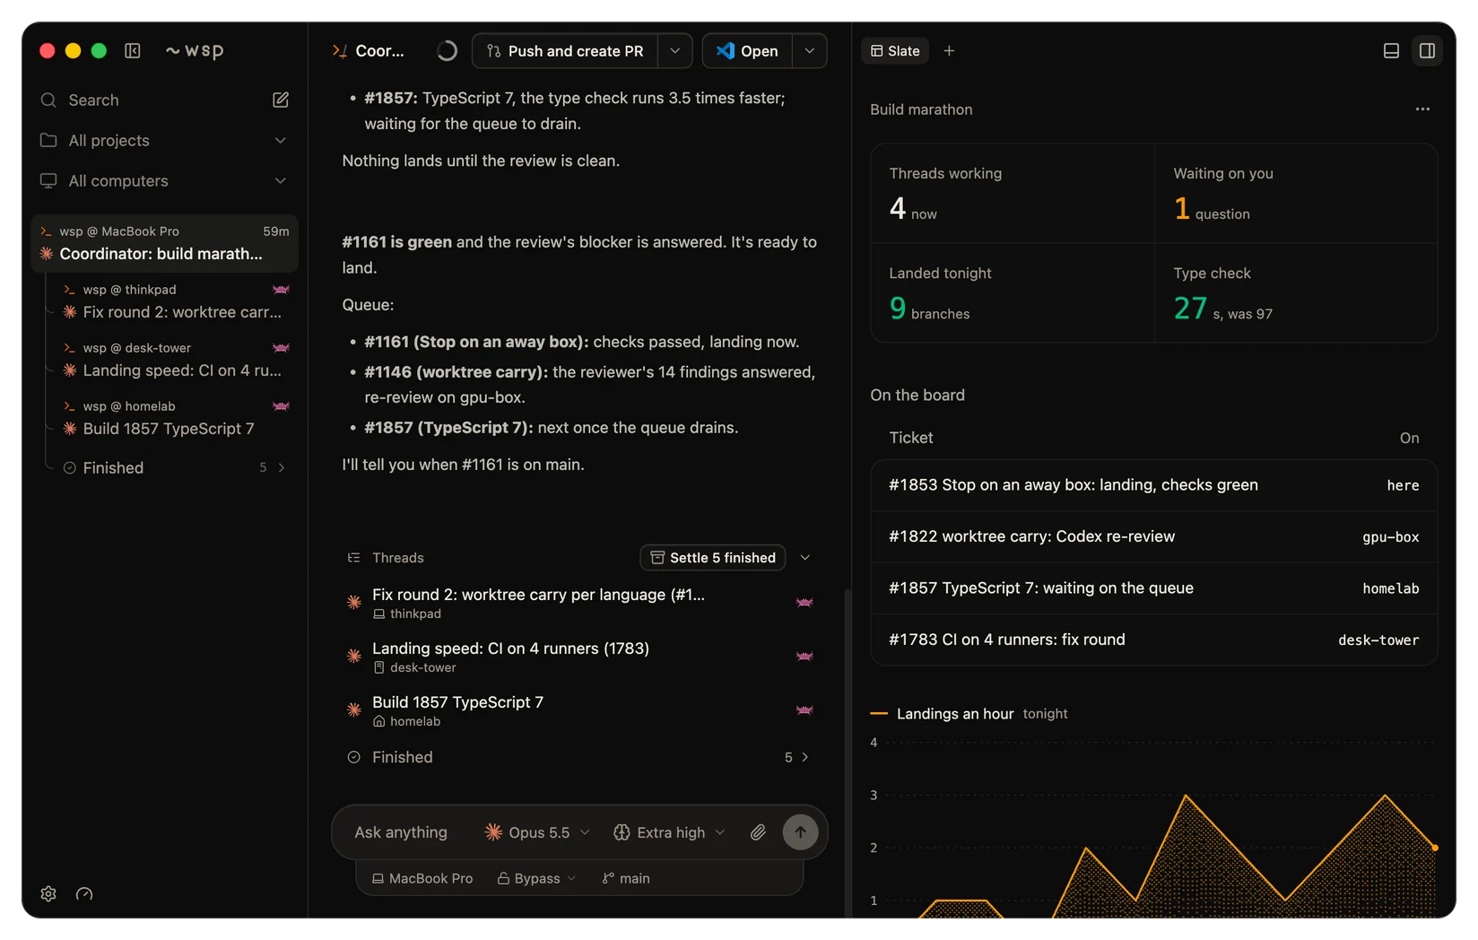Click sidebar crab icon for wsp @ thinkpad
This screenshot has height=940, width=1478.
click(281, 290)
